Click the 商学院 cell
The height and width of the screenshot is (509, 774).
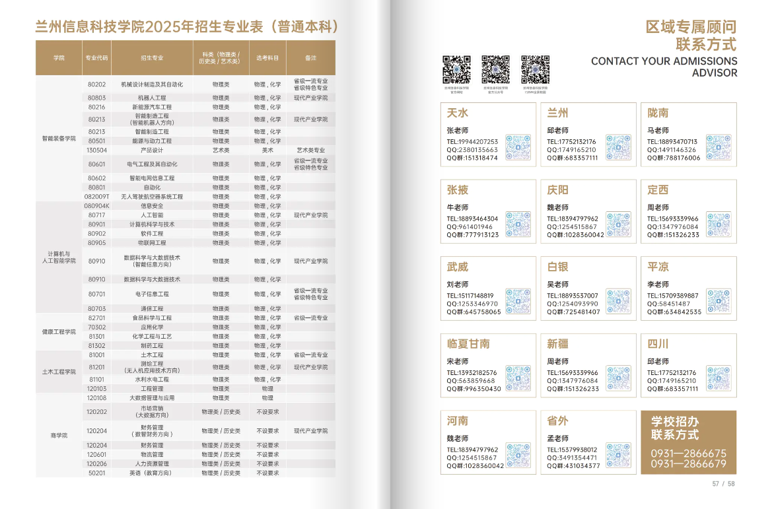[x=59, y=436]
